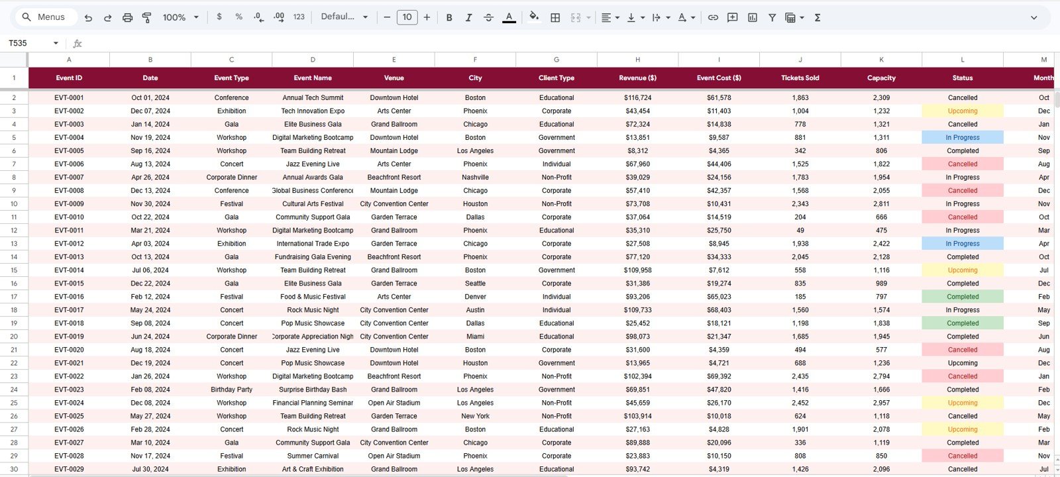Click into the formula bar
This screenshot has height=477, width=1060.
click(x=570, y=43)
